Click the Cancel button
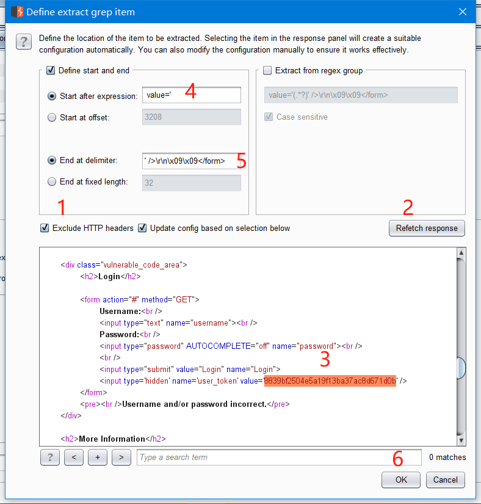Viewport: 481px width, 504px height. (446, 480)
